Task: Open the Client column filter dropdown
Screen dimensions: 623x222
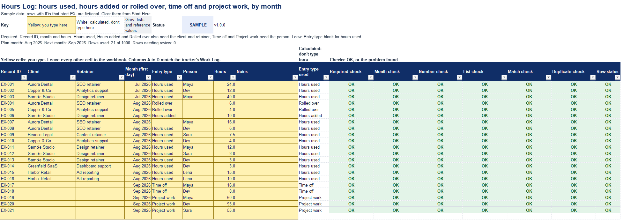Action: pyautogui.click(x=73, y=78)
